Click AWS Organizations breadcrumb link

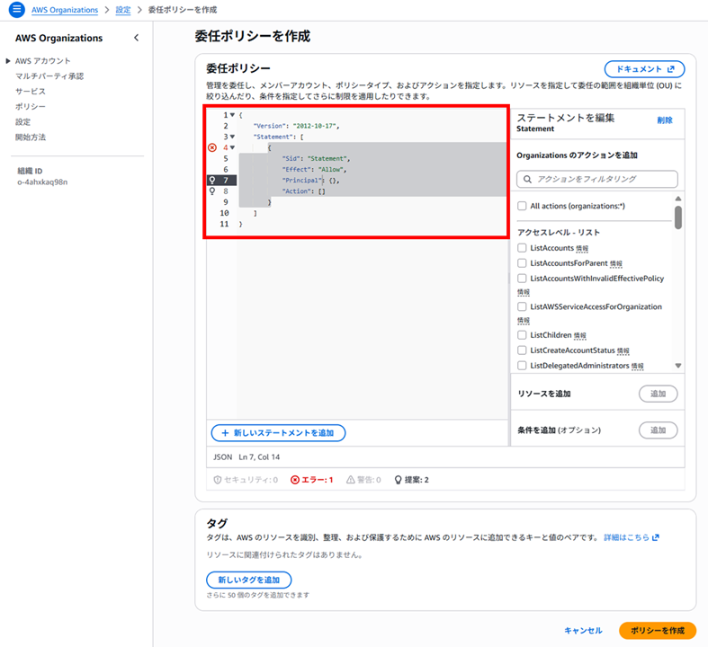click(x=65, y=10)
